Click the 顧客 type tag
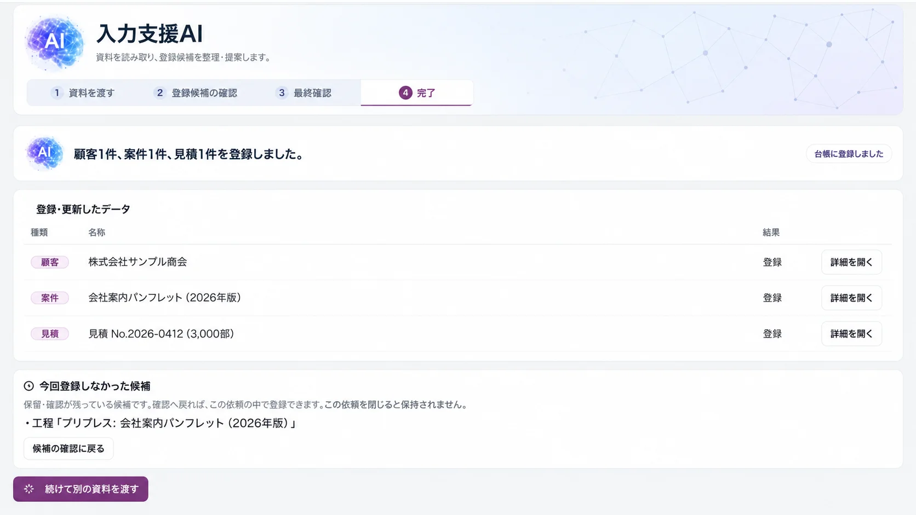The height and width of the screenshot is (515, 916). (50, 262)
